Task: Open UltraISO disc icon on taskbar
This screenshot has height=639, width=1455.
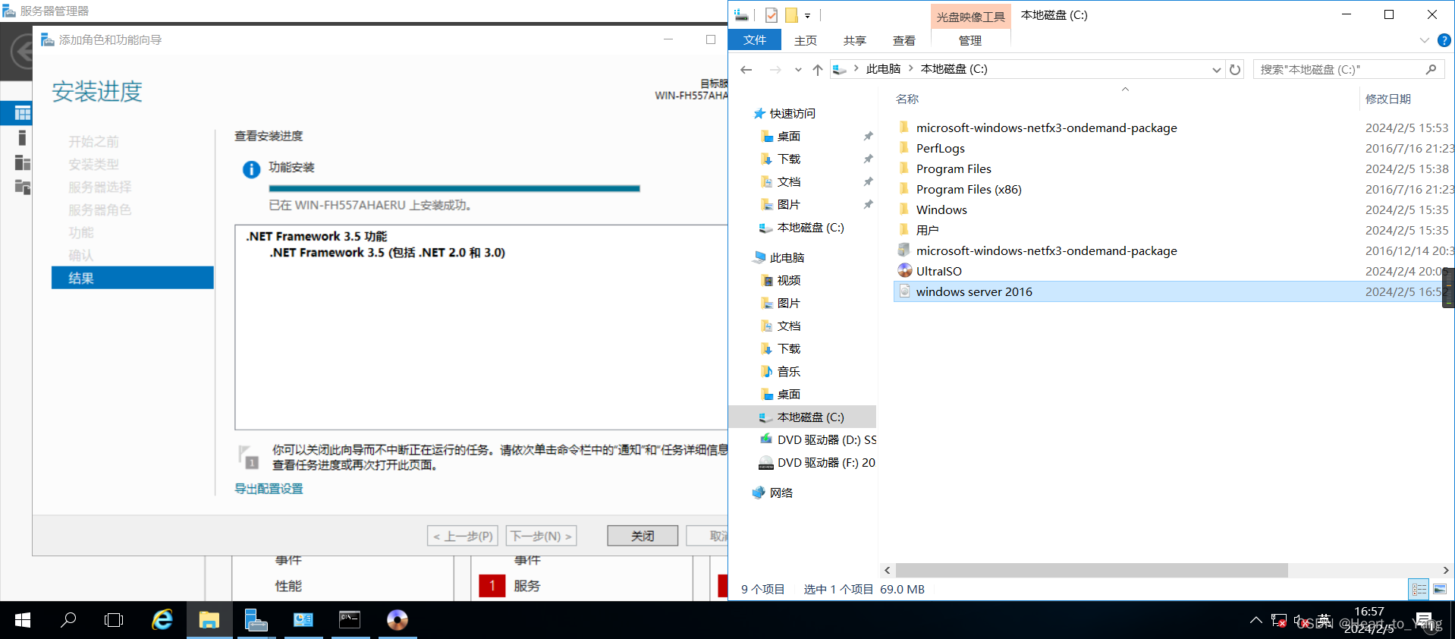Action: [x=397, y=620]
